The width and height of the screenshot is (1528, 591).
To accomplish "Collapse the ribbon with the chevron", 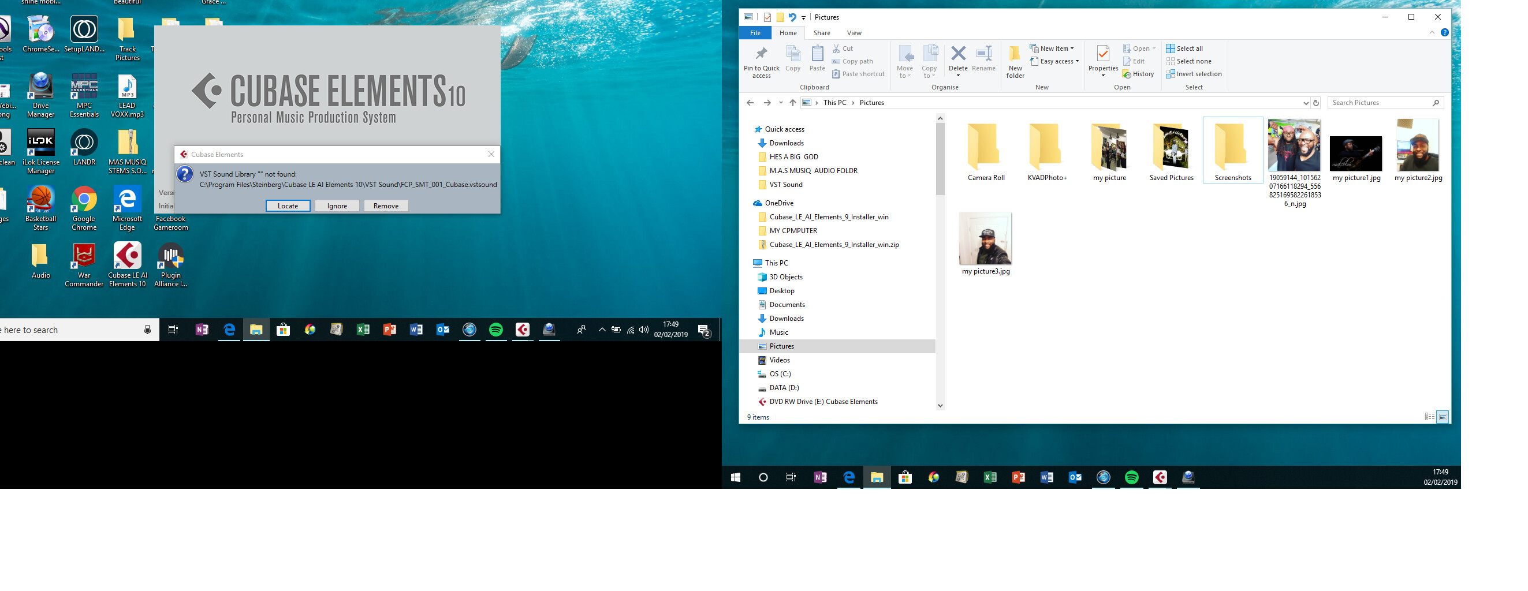I will click(x=1432, y=32).
